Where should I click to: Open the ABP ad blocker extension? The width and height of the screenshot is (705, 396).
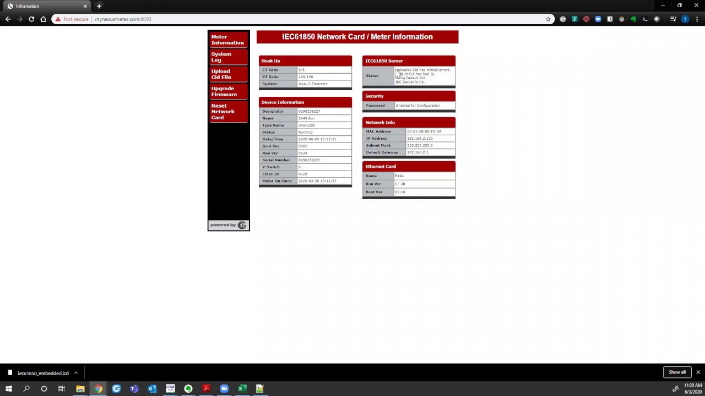(562, 19)
